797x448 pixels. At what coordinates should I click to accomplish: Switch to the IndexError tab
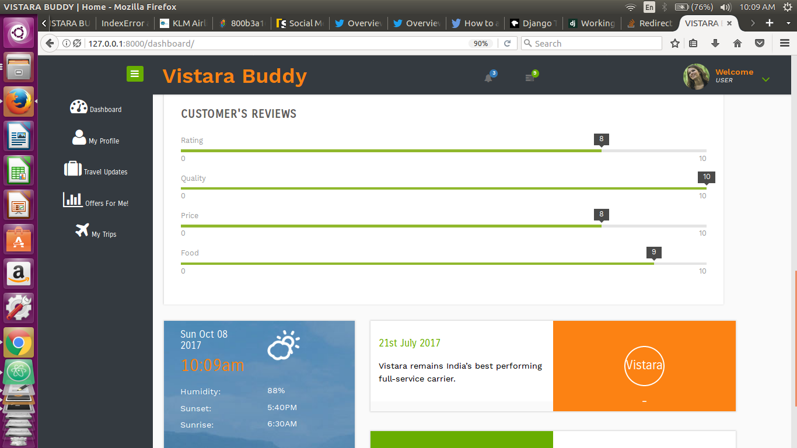pyautogui.click(x=125, y=23)
